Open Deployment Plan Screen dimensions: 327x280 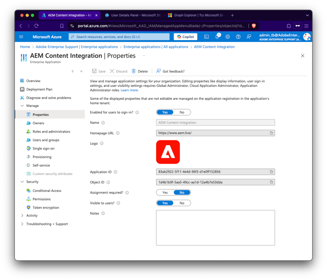[39, 89]
